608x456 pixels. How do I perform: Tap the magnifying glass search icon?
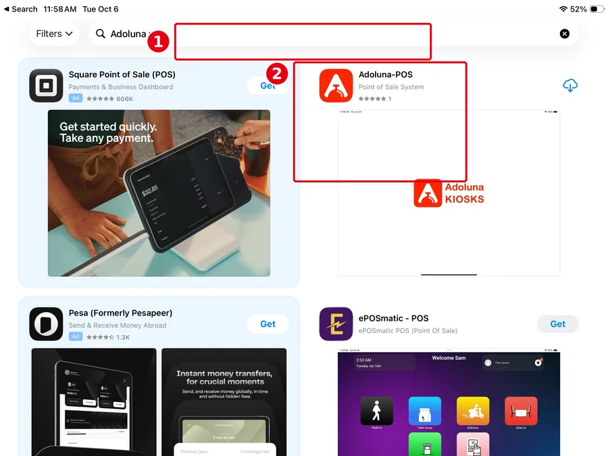pos(101,34)
